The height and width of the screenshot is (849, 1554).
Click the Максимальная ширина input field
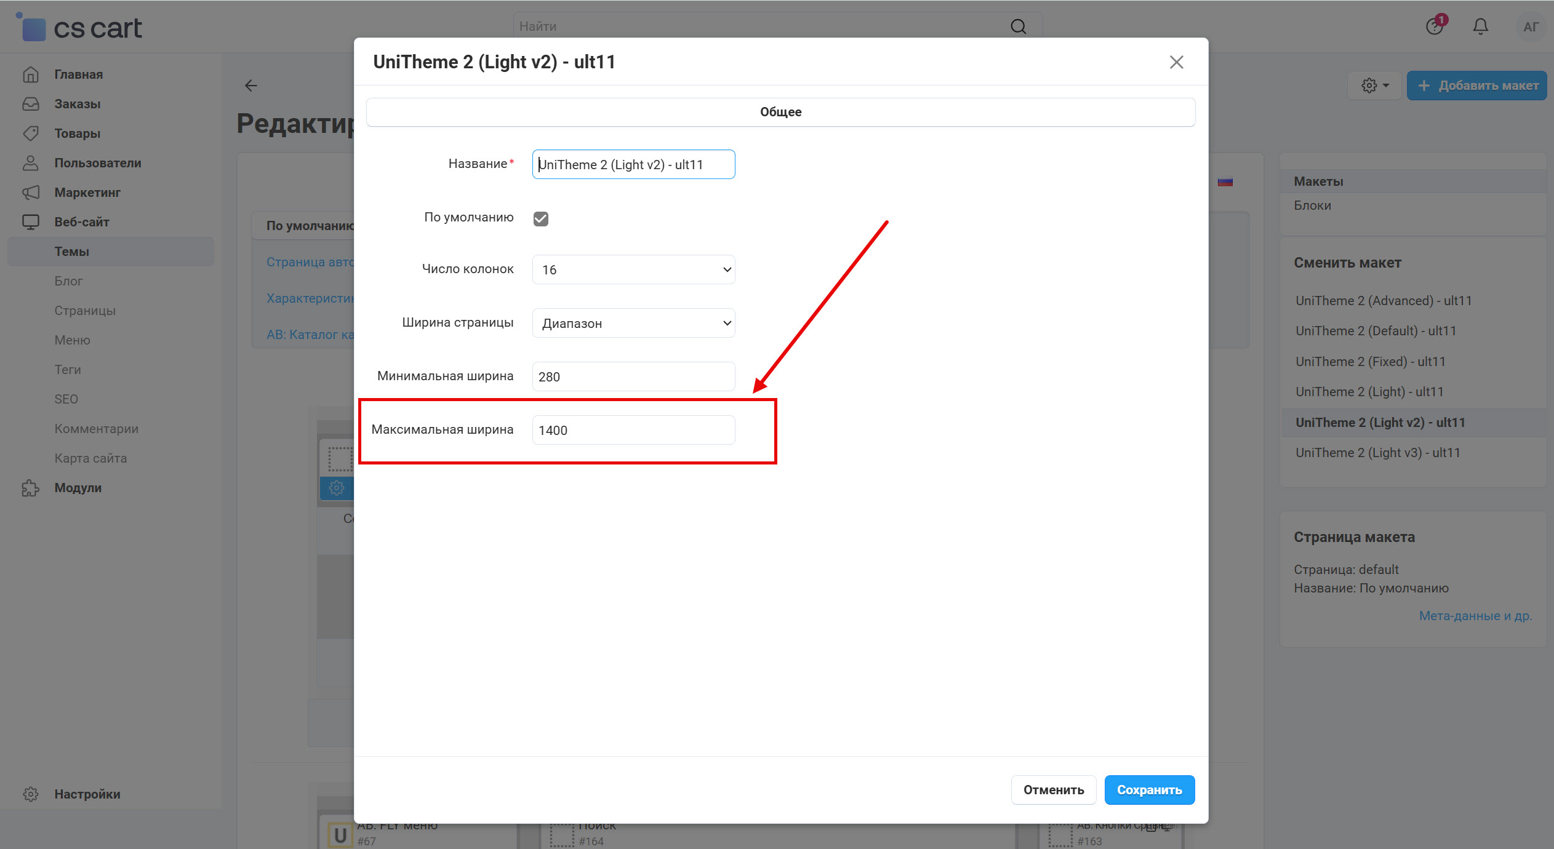(x=633, y=430)
